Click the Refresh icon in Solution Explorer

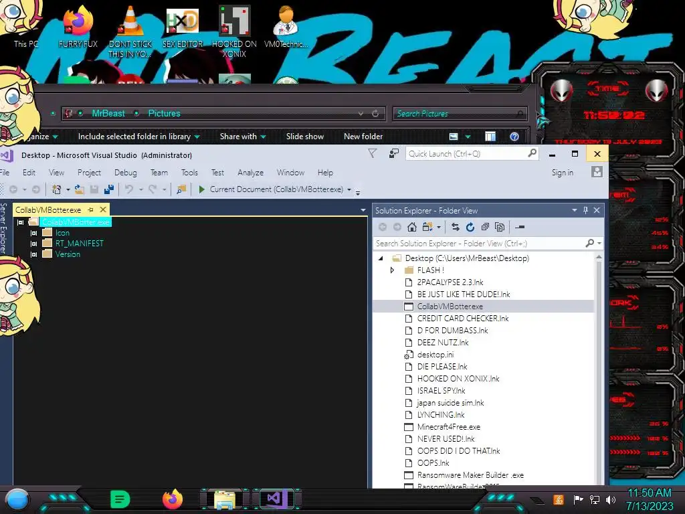470,227
